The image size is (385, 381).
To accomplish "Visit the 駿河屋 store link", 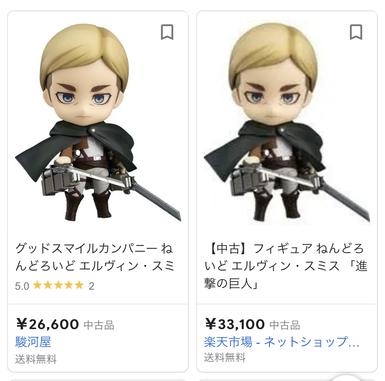I will coord(33,342).
